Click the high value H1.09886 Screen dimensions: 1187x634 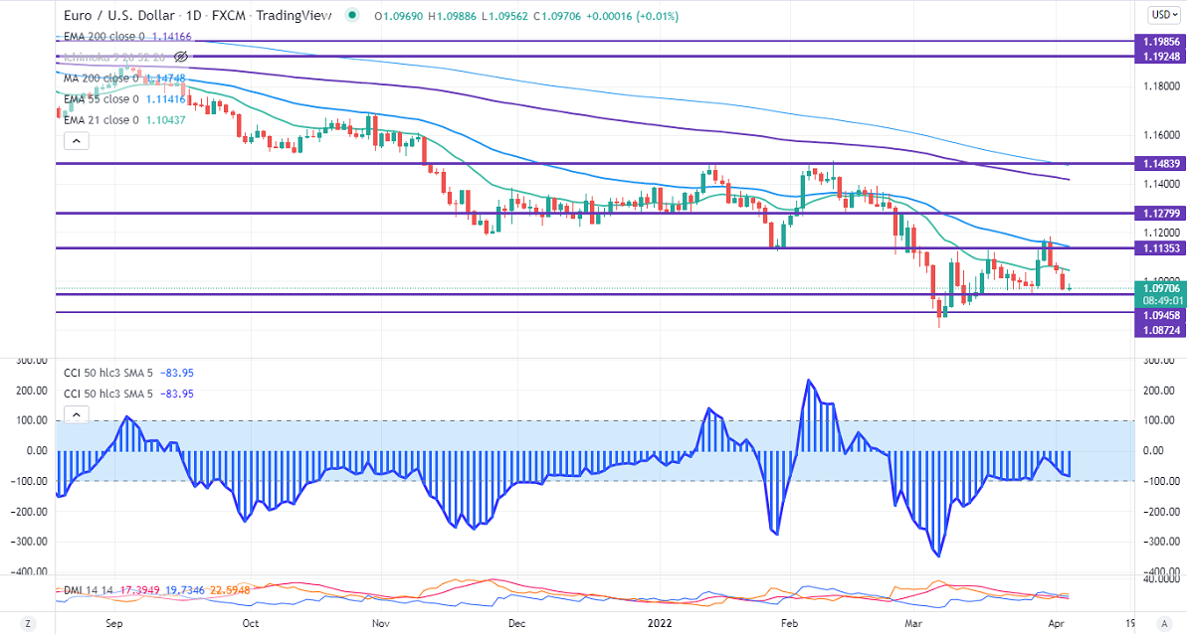coord(455,16)
